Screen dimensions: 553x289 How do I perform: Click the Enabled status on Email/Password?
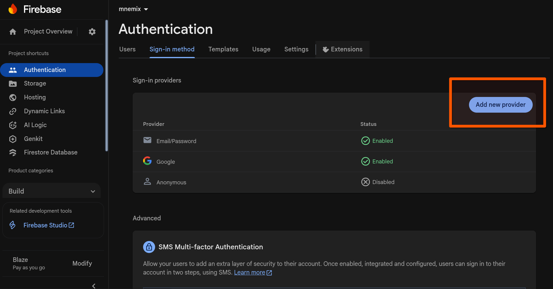click(377, 141)
